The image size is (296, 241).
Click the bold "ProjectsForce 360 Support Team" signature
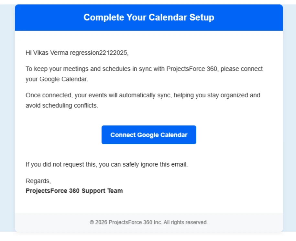[74, 191]
